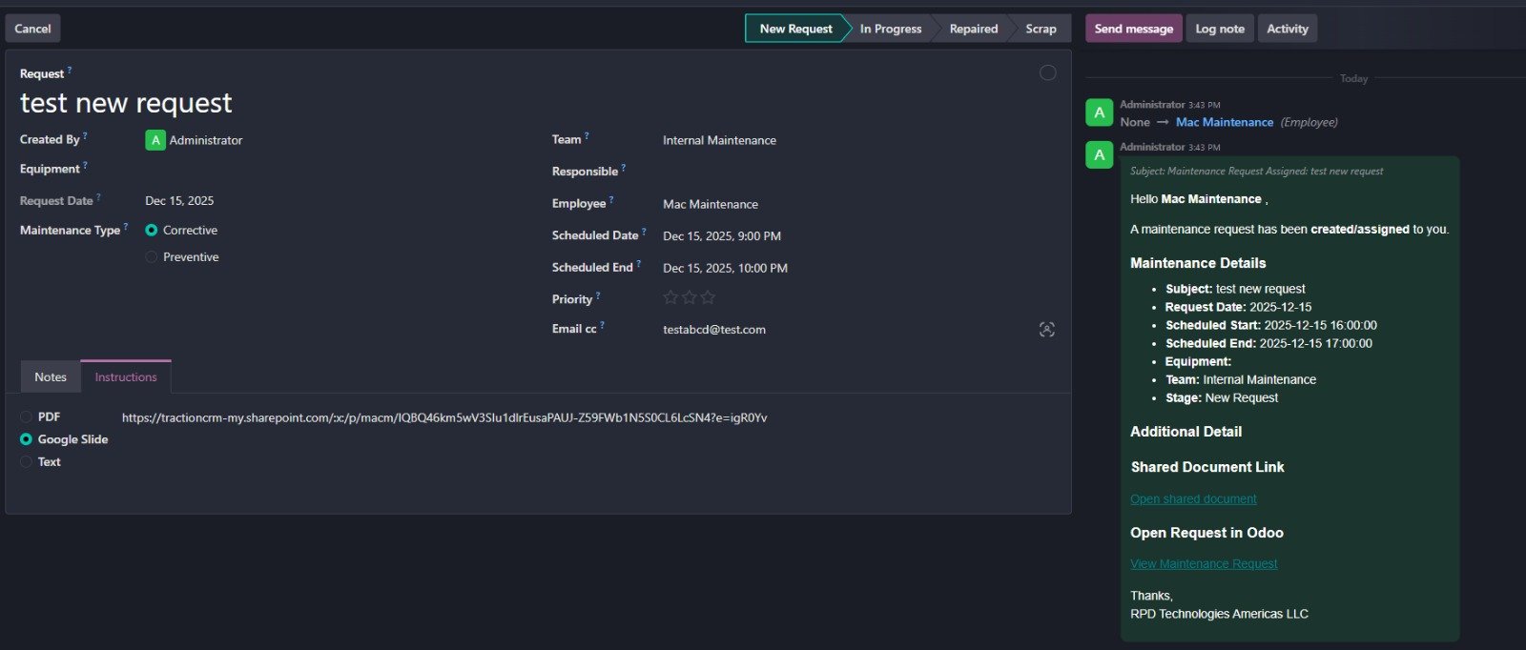Screen dimensions: 1526x650
Task: Click the Send message button
Action: click(x=1133, y=29)
